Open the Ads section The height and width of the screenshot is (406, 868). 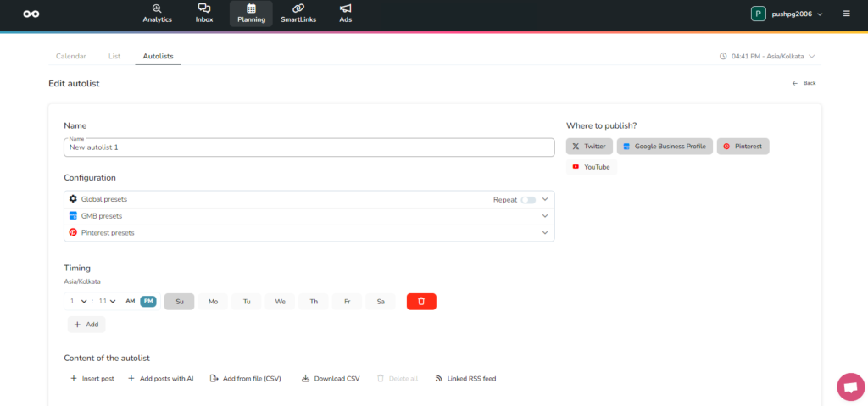[346, 14]
